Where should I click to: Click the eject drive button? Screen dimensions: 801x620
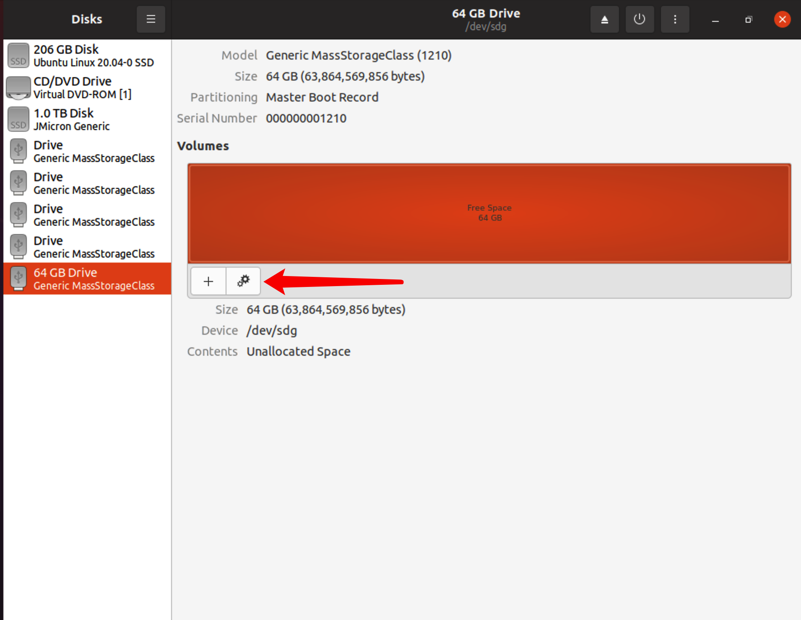click(x=604, y=19)
